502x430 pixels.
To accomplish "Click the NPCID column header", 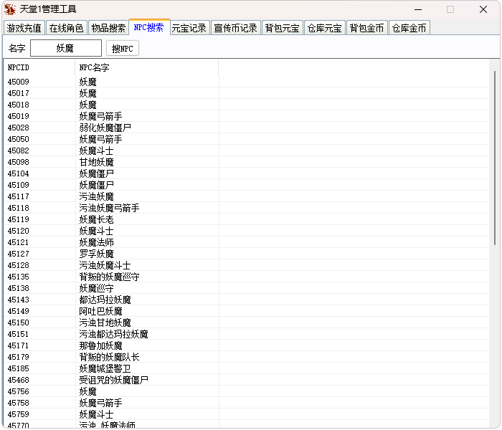I will pos(39,67).
